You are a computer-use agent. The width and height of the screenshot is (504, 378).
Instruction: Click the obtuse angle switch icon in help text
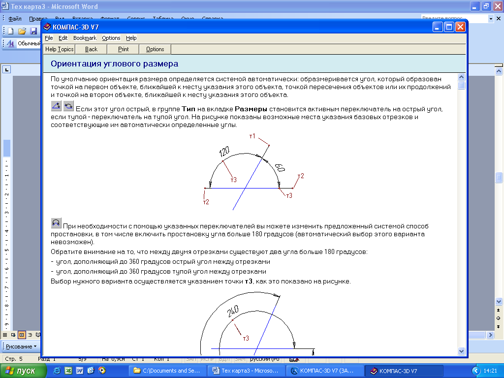click(x=68, y=106)
